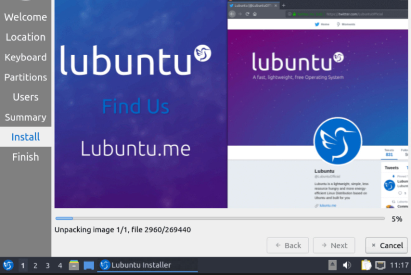Screen dimensions: 411x275
Task: Select the Lubuntu Installer taskbar button
Action: (x=148, y=265)
